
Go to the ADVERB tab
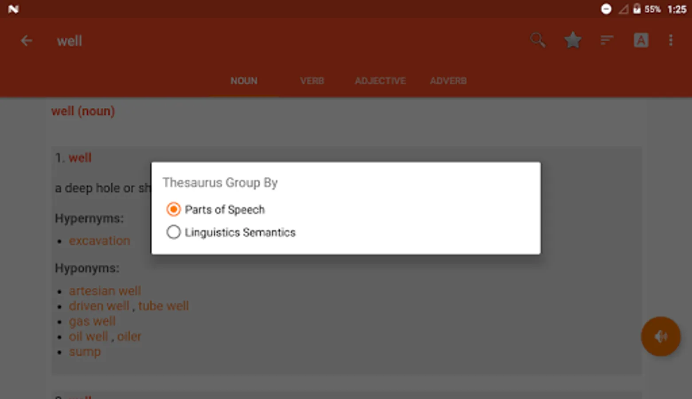click(x=448, y=81)
